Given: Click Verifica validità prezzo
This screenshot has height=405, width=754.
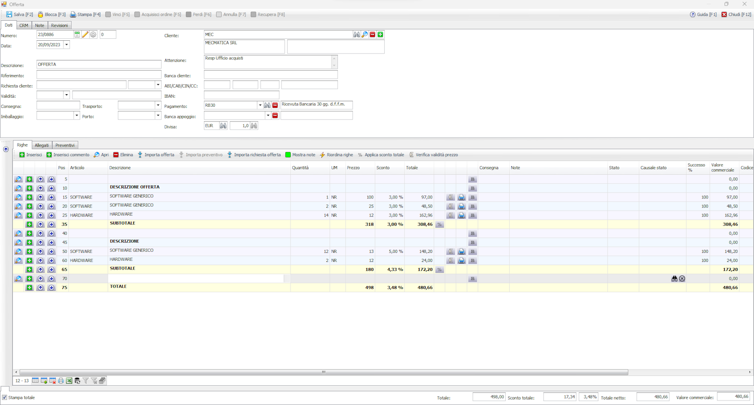Looking at the screenshot, I should 433,155.
